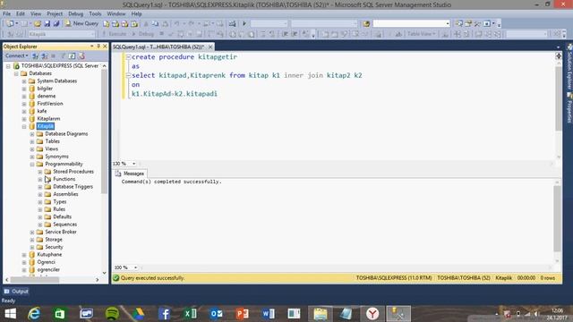This screenshot has height=322, width=573.
Task: Select the Security folder under Kitaplik
Action: 54,247
